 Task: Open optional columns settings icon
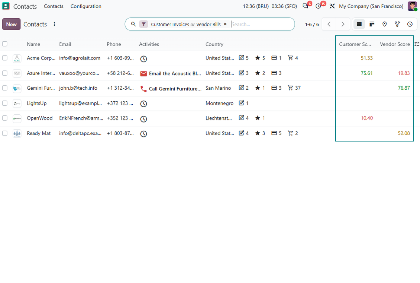(417, 44)
